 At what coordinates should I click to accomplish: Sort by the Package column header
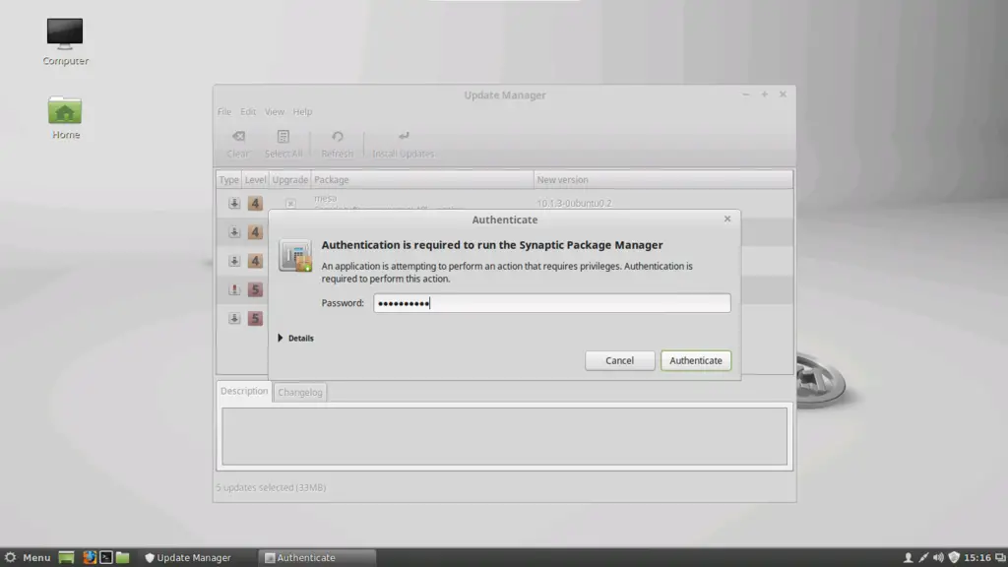pyautogui.click(x=422, y=180)
